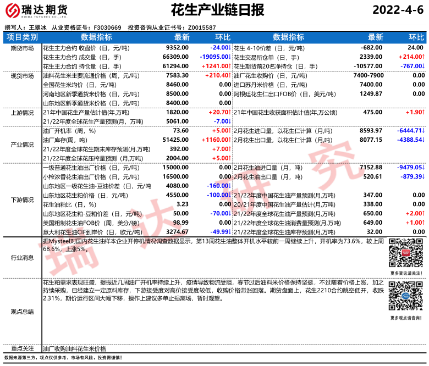
Task: Click the up arrow beside +1160.00
Action: tap(230, 141)
